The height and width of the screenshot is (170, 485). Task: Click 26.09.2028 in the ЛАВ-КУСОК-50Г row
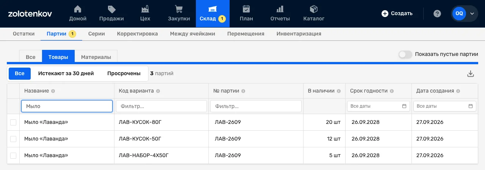coord(366,139)
